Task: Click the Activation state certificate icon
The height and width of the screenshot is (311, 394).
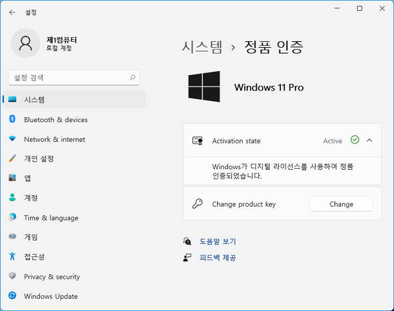Action: click(197, 141)
